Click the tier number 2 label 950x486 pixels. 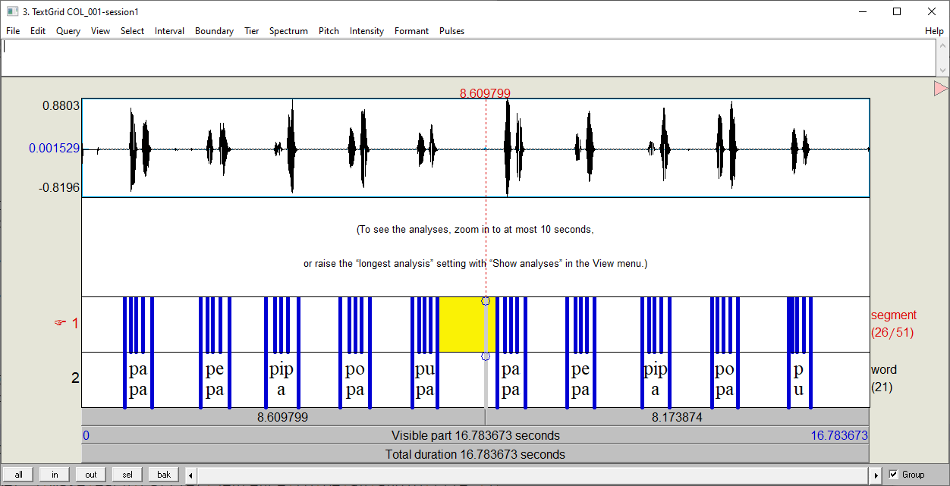point(74,378)
